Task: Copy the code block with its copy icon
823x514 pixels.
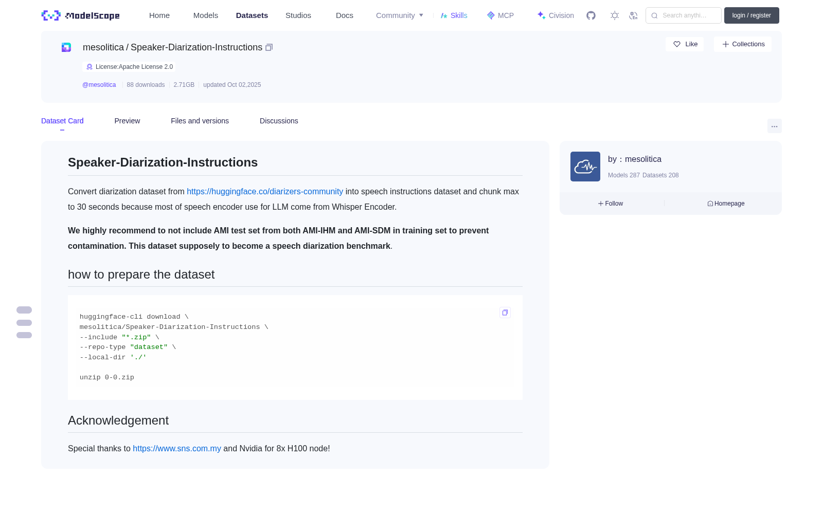Action: 505,313
